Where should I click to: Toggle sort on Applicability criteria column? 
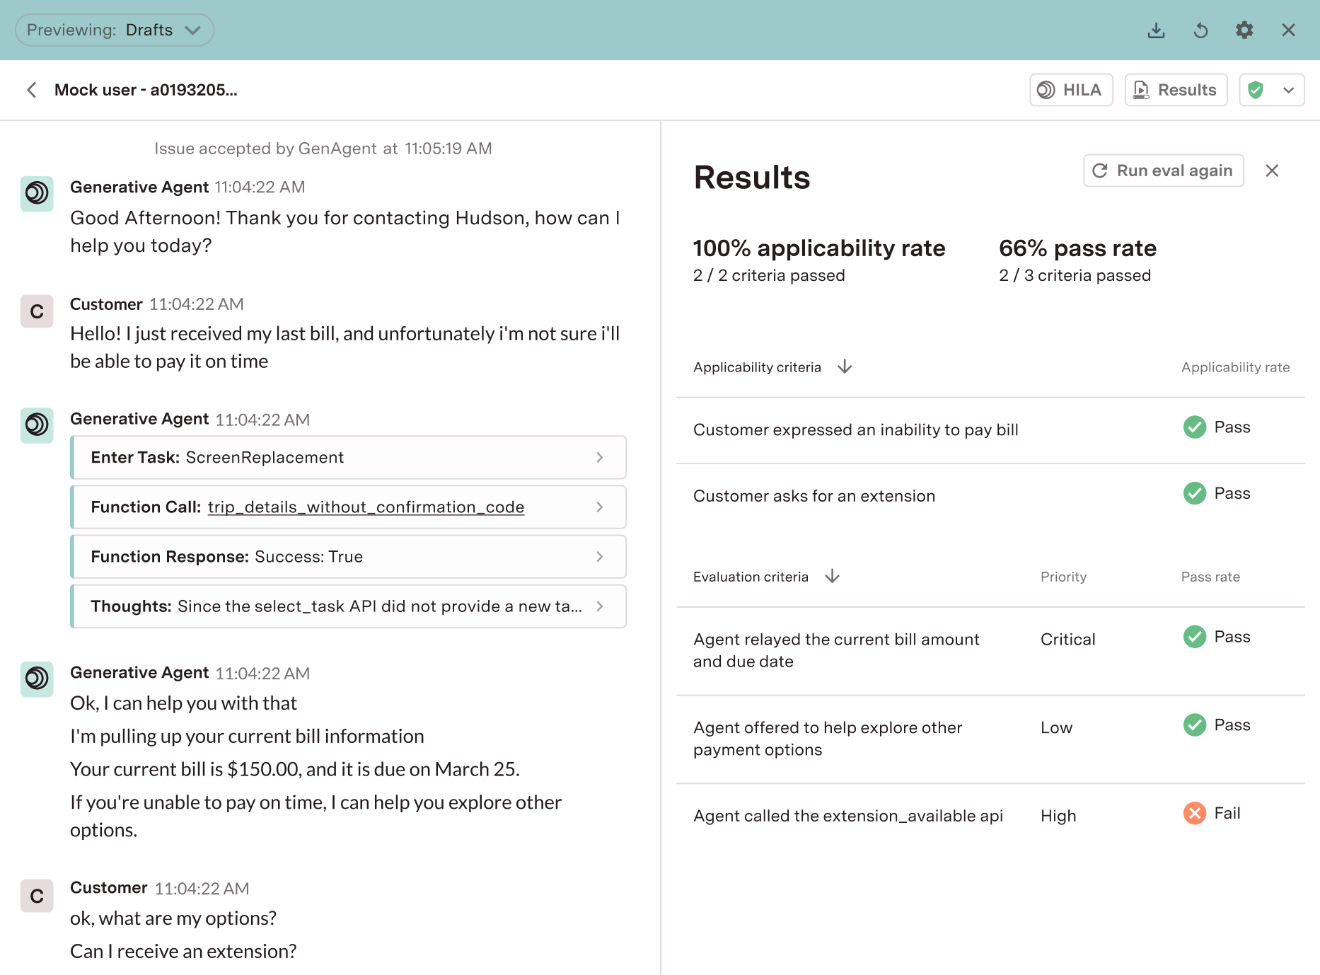tap(845, 367)
